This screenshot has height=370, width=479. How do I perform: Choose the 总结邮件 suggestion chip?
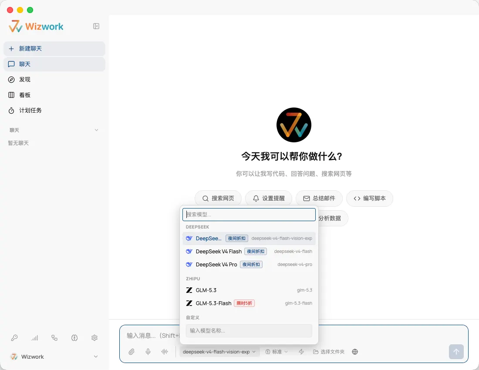(319, 198)
